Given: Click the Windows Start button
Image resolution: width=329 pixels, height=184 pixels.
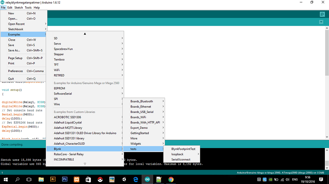Looking at the screenshot, I should (5, 179).
